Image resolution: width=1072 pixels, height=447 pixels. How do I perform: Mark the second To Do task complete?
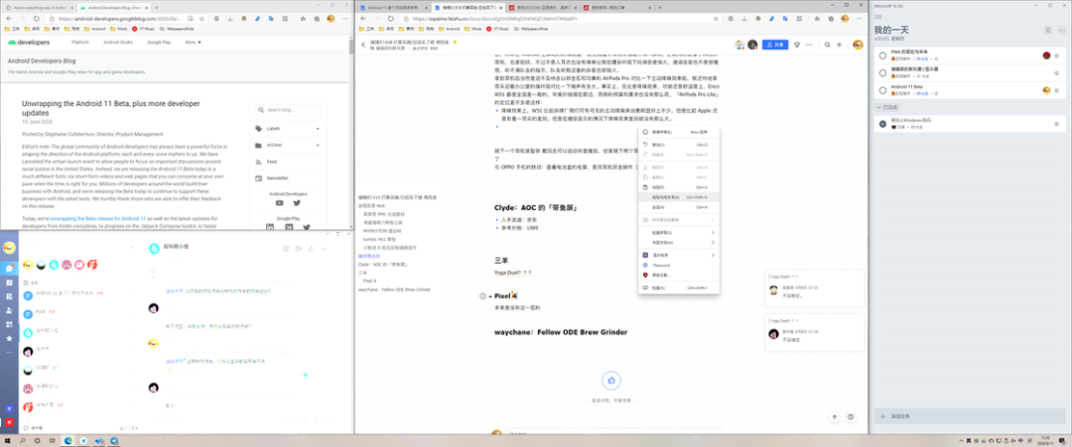(x=882, y=72)
